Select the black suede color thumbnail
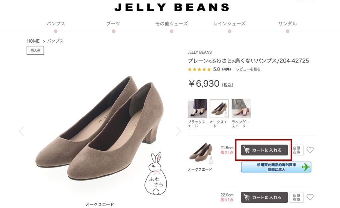This screenshot has height=208, width=340. click(x=197, y=109)
